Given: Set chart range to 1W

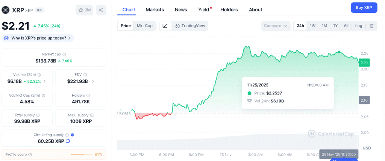Looking at the screenshot, I should (312, 26).
